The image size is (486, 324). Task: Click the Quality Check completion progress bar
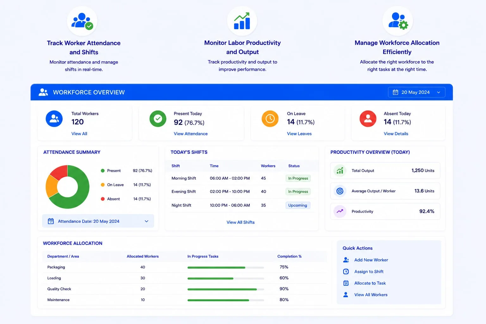click(x=226, y=289)
